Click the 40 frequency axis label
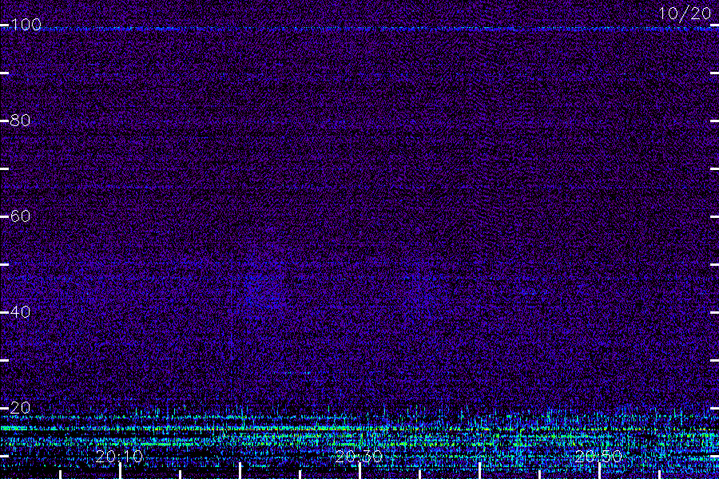Viewport: 719px width, 479px height. coord(20,311)
